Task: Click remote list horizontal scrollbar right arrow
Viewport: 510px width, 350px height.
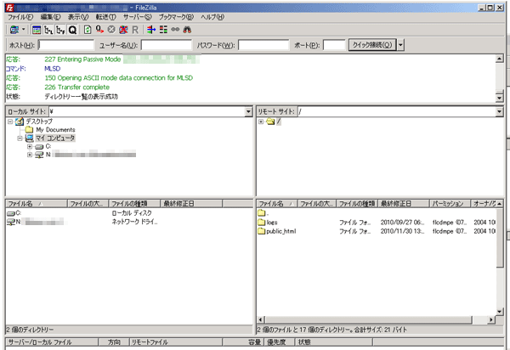Action: tap(491, 319)
